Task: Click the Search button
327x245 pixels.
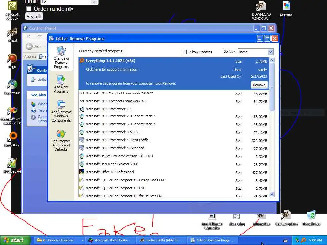Action: pyautogui.click(x=34, y=17)
